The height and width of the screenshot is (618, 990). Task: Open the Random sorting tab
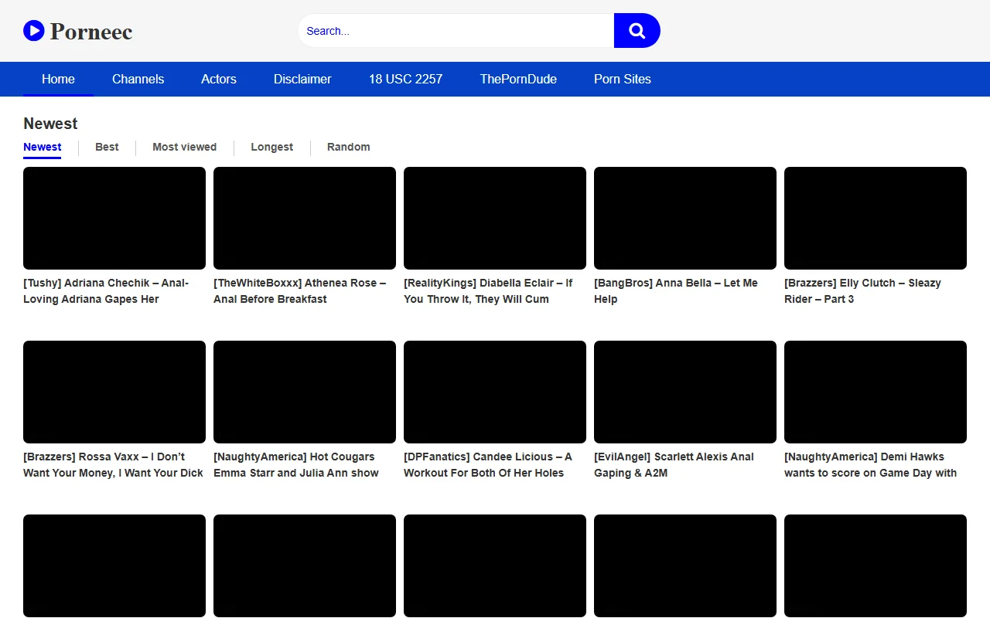(348, 147)
